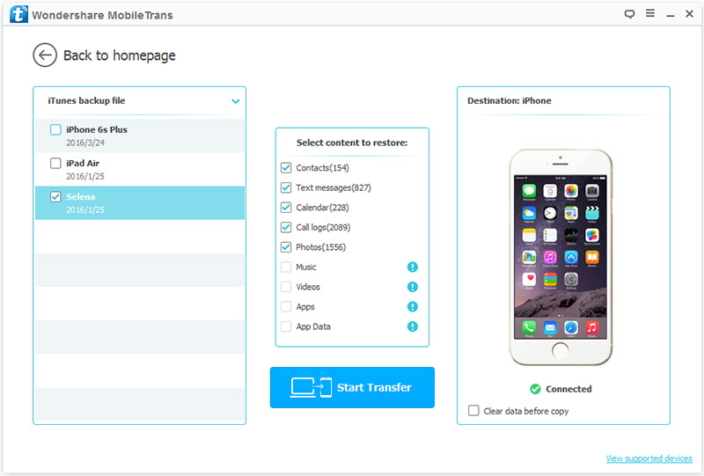Minimize the MobileTrans window
Viewport: 704px width, 476px height.
[x=671, y=15]
